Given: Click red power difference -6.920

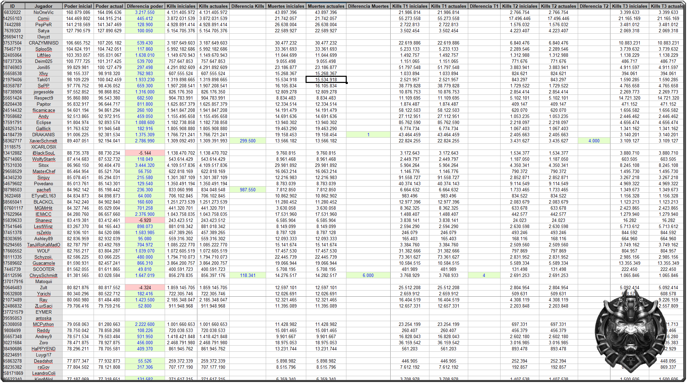Looking at the screenshot, I should coord(145,220).
